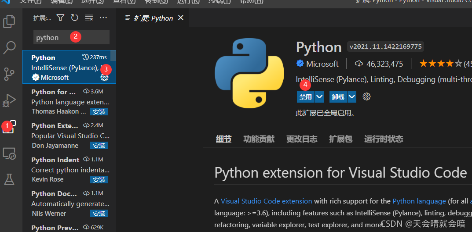Switch to the 功能贡献 tab
The width and height of the screenshot is (472, 232).
coord(259,139)
